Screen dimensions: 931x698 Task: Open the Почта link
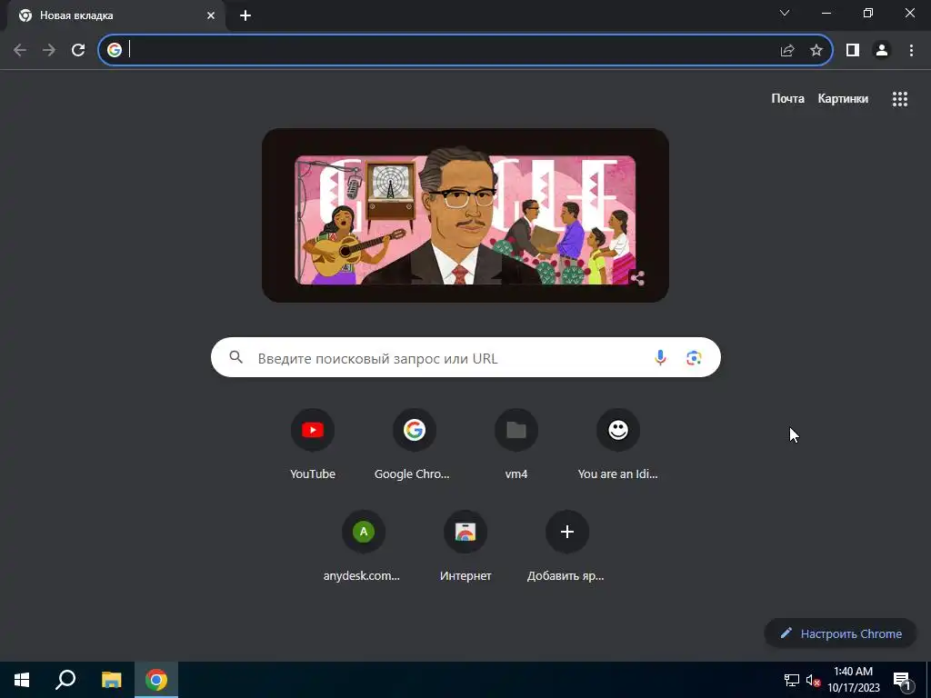click(787, 98)
